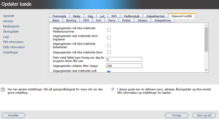This screenshot has width=219, height=119.
Task: Open the Datasikkerhed tab
Action: pyautogui.click(x=155, y=16)
